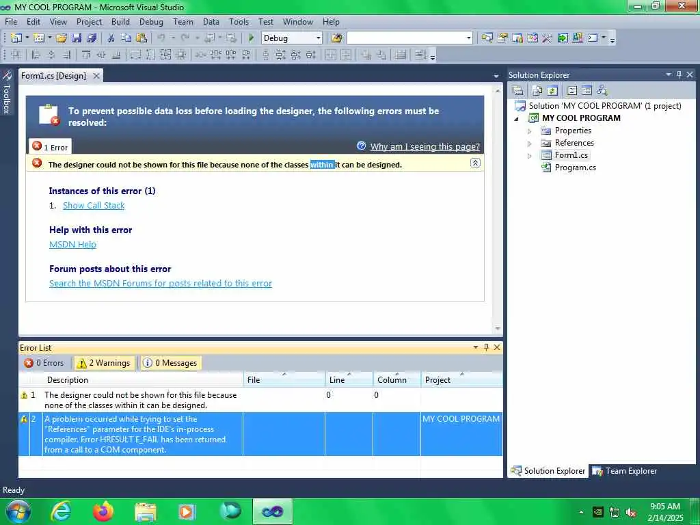Open the active files dropdown arrow
This screenshot has height=525, width=700.
tap(496, 77)
